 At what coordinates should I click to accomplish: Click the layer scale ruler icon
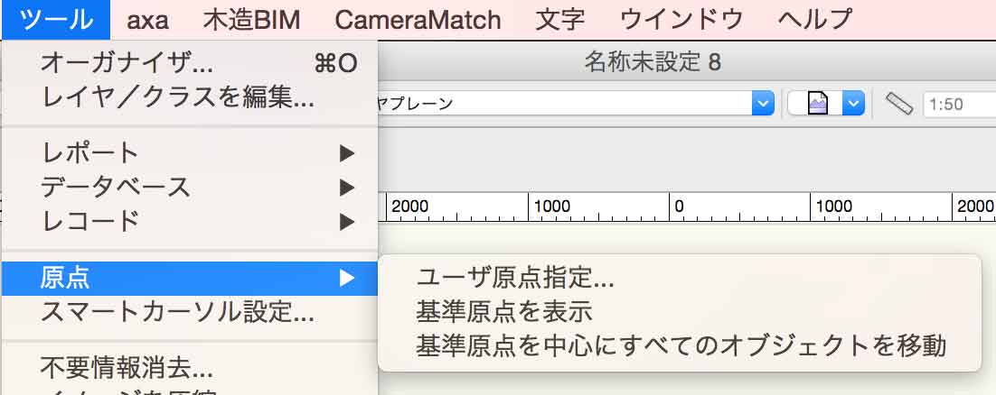point(899,104)
